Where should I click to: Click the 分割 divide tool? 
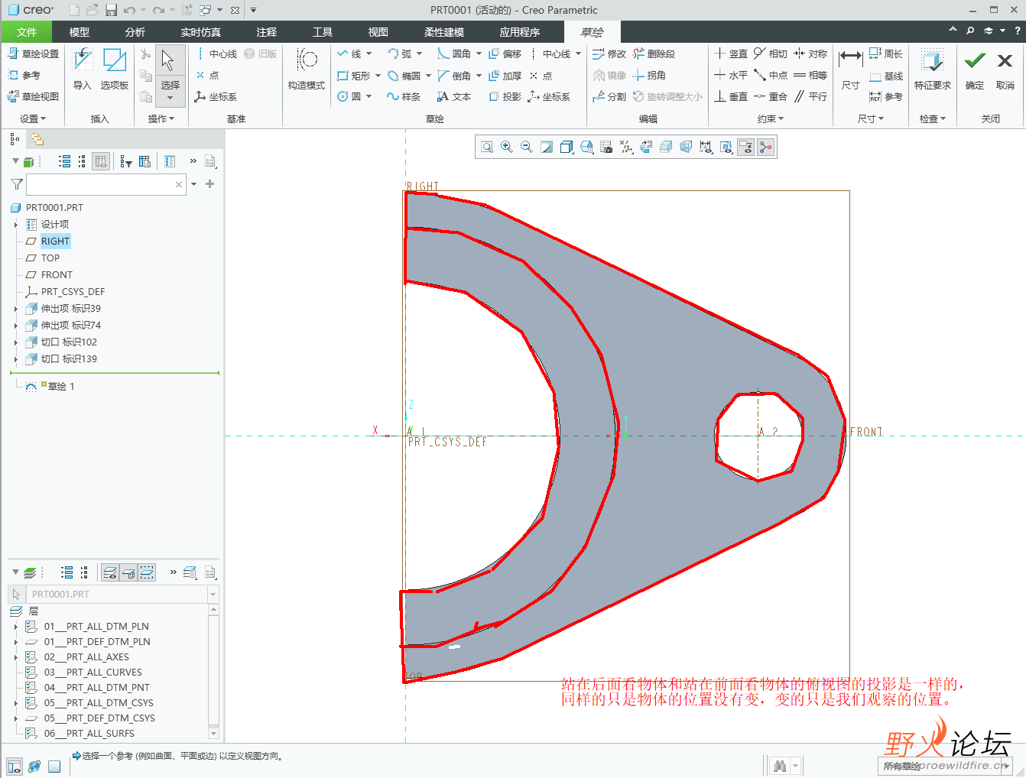[x=609, y=96]
